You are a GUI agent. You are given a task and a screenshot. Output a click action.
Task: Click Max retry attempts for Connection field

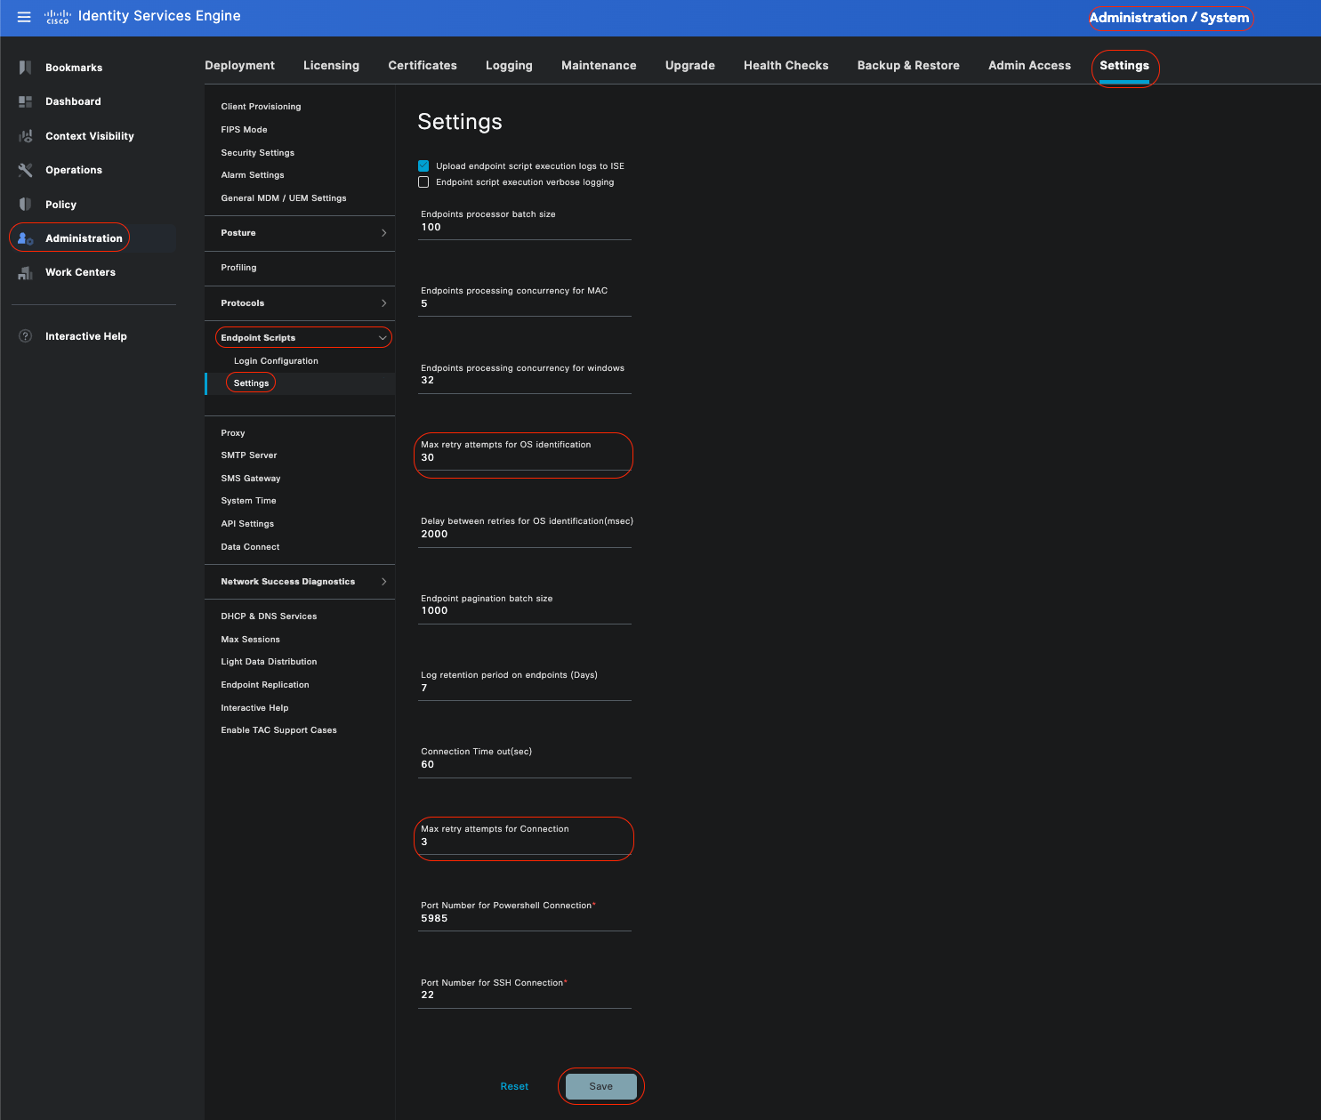coord(525,842)
